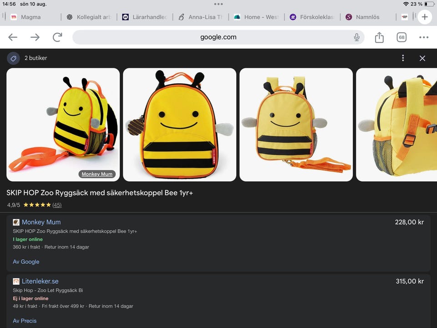
Task: Click '360 kr i frakt · Retur inom 14 dagar'
Action: (51, 247)
